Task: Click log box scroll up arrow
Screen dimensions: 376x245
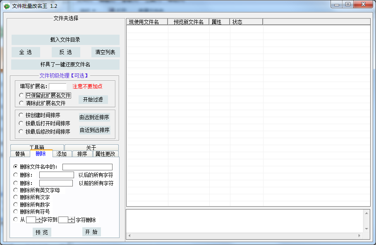Action: coord(366,213)
